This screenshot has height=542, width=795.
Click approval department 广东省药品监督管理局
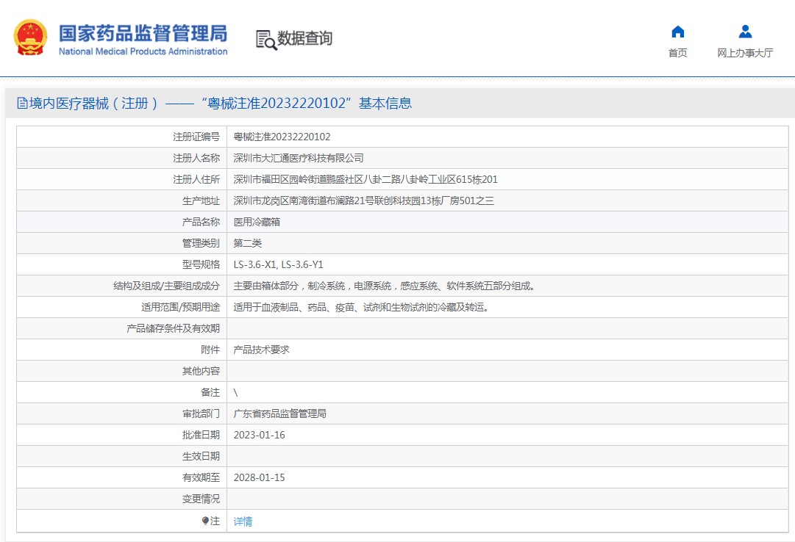279,413
